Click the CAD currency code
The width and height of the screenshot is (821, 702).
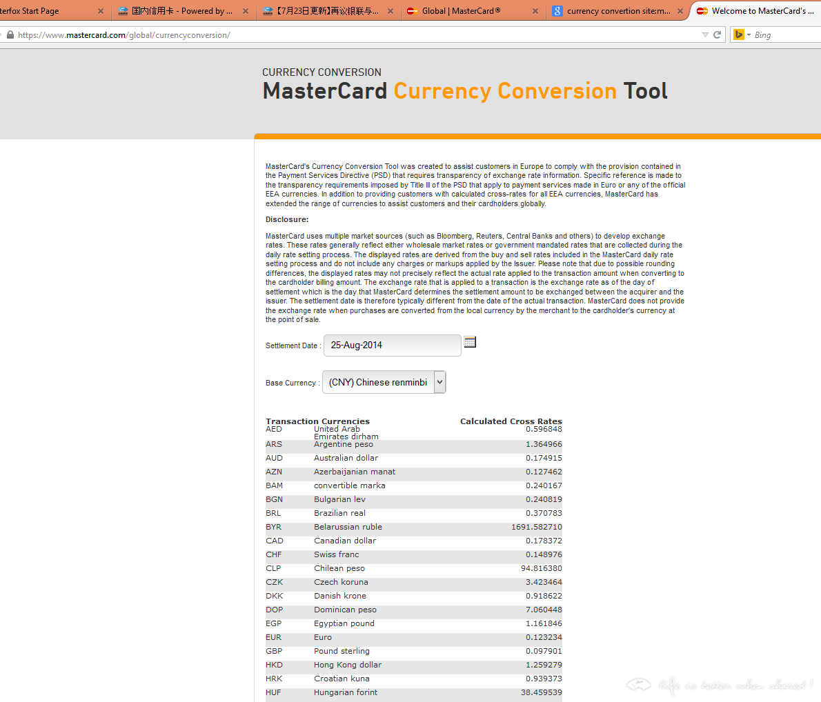pyautogui.click(x=275, y=541)
